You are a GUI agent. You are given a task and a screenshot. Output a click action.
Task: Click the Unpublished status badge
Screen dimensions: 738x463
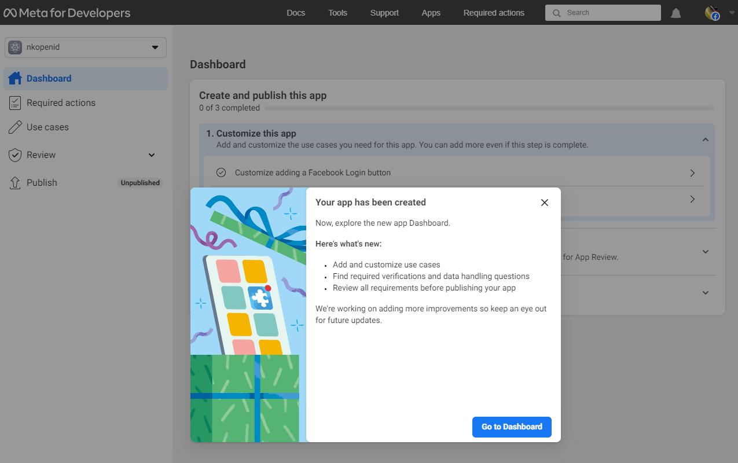[x=140, y=183]
